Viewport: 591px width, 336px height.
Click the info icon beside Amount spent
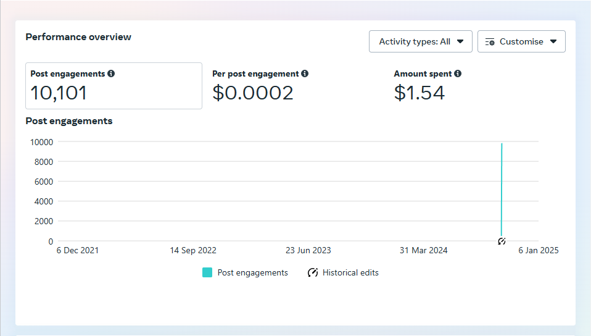tap(458, 73)
